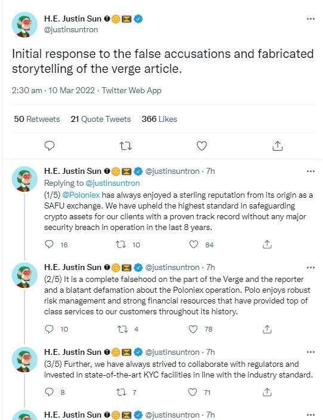Retweet the (3/5) tweet with 7 retweets

121,393
